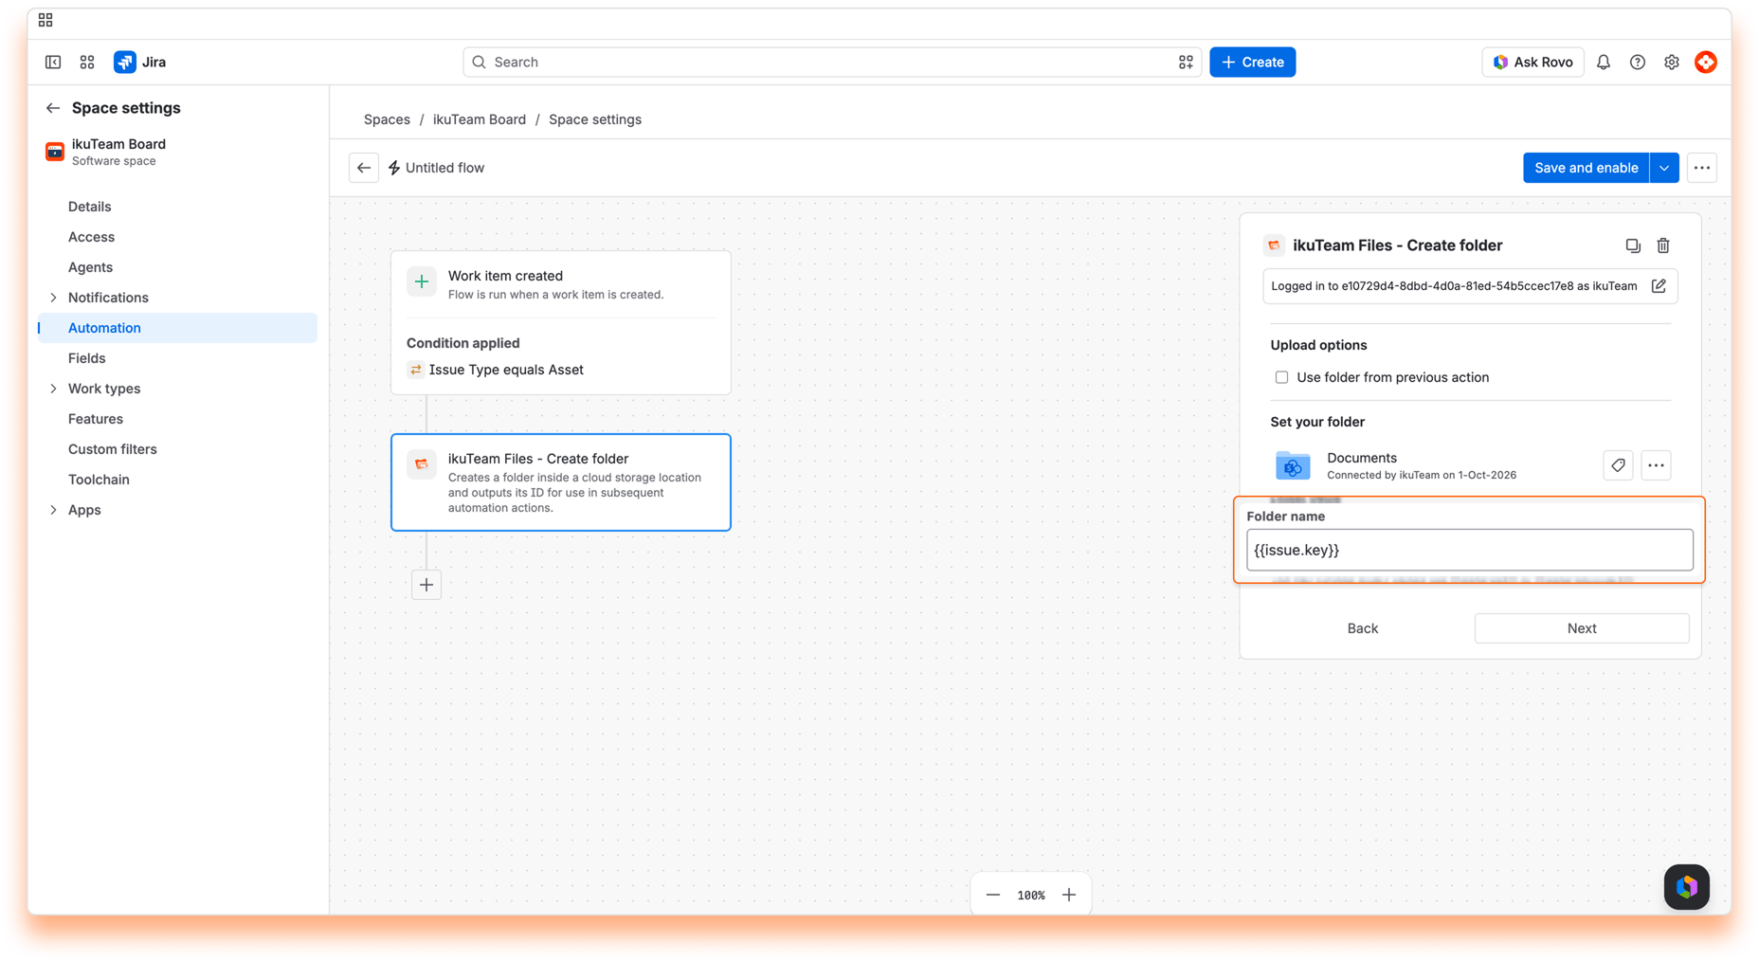Open the Rovo chat floating button
This screenshot has height=961, width=1759.
click(x=1687, y=887)
